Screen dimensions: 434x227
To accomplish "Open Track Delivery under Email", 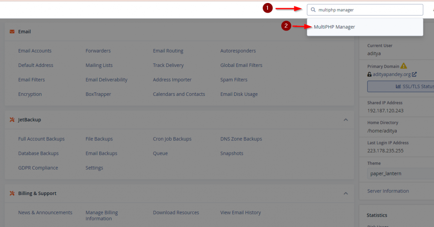I will tap(168, 65).
